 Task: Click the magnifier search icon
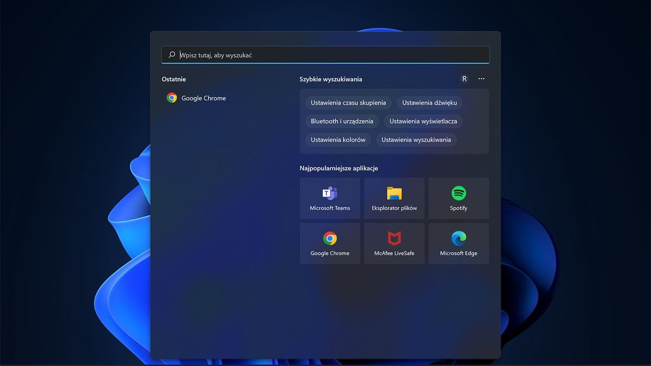pyautogui.click(x=172, y=55)
